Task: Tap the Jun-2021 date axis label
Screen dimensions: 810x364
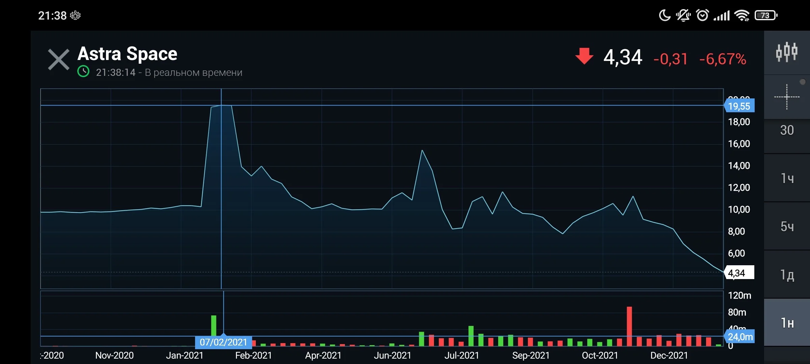Action: click(x=393, y=355)
